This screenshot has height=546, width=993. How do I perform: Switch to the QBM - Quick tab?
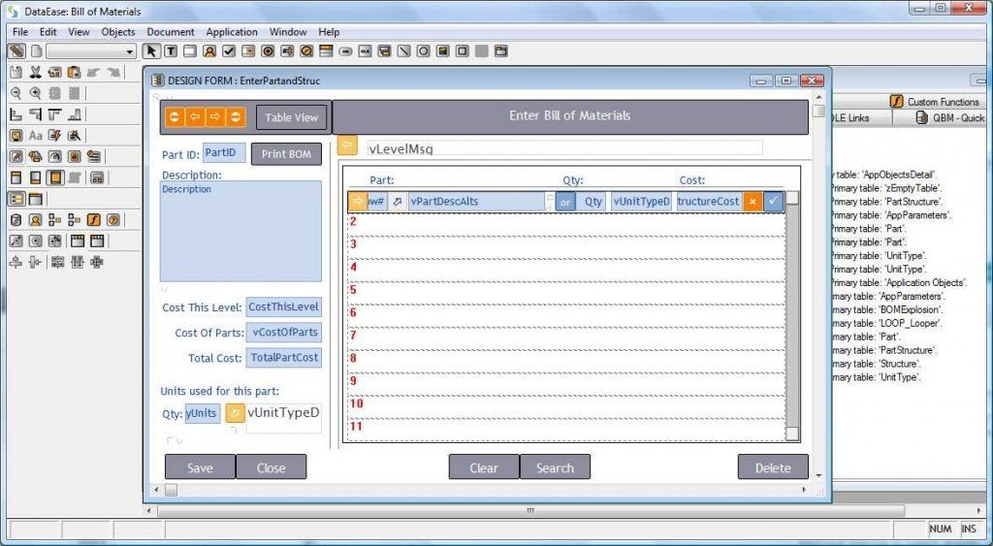950,117
